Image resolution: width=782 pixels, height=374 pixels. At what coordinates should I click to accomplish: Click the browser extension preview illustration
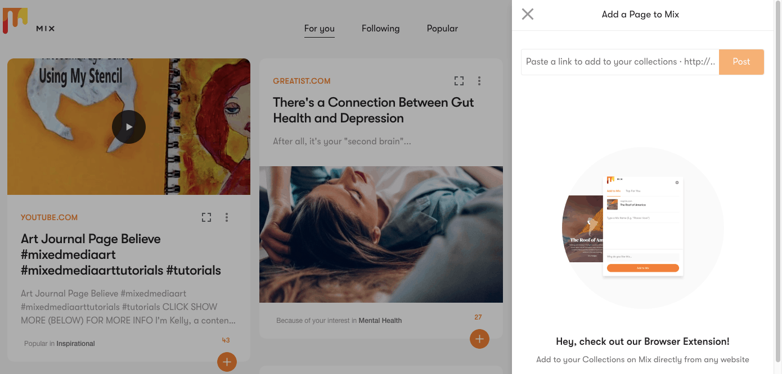[643, 228]
